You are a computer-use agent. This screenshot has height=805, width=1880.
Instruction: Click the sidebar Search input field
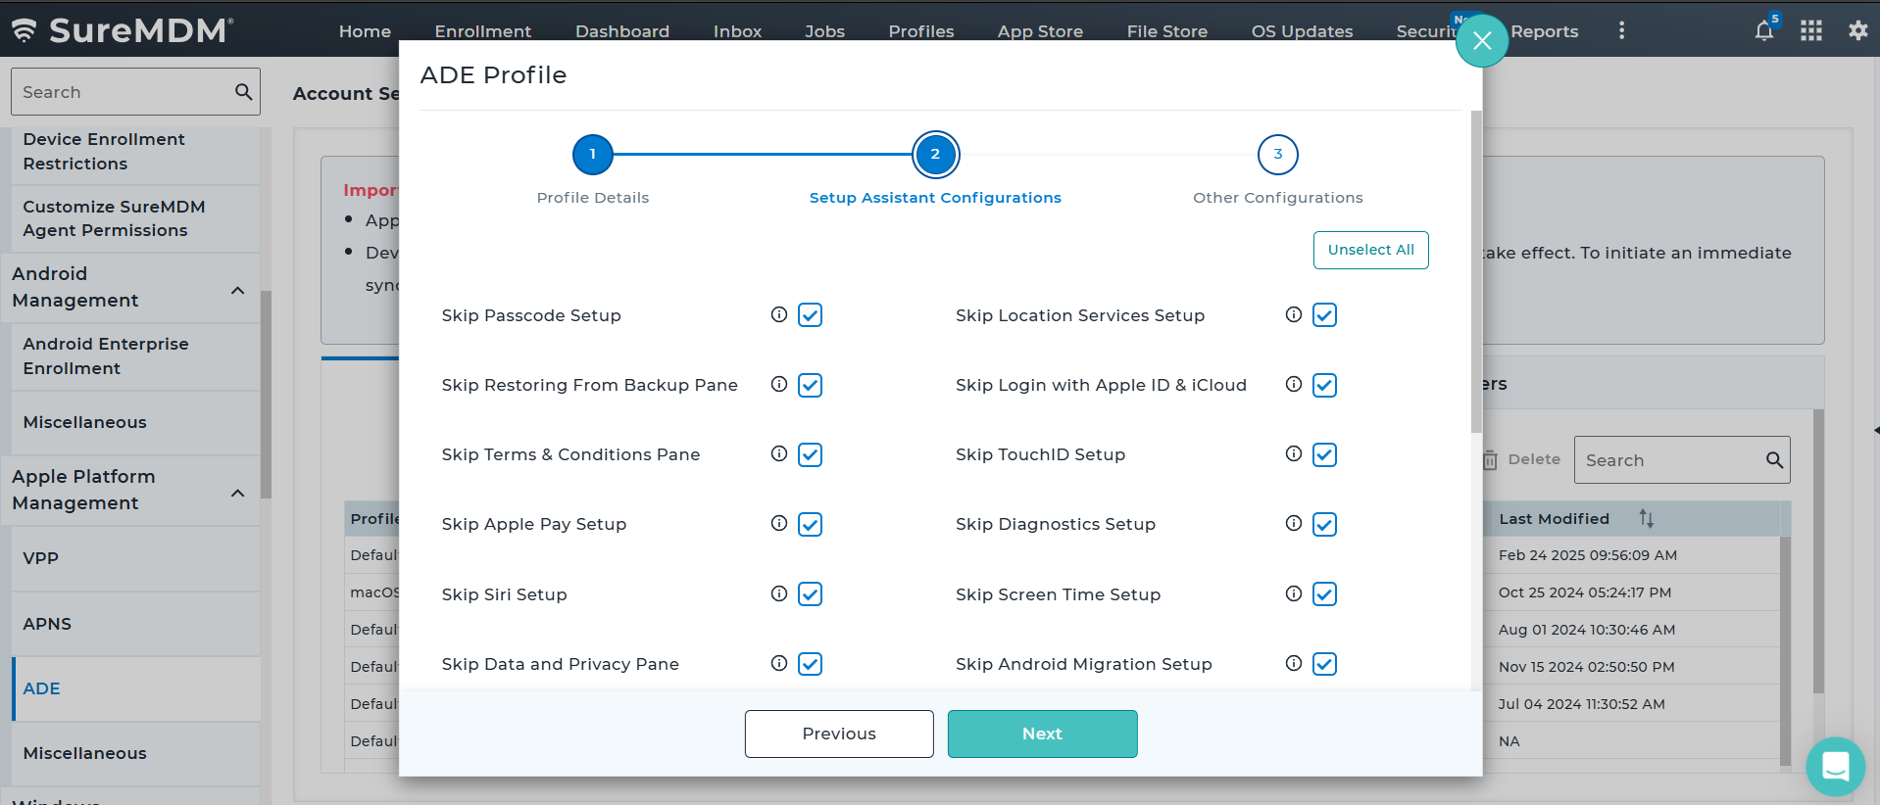click(123, 92)
